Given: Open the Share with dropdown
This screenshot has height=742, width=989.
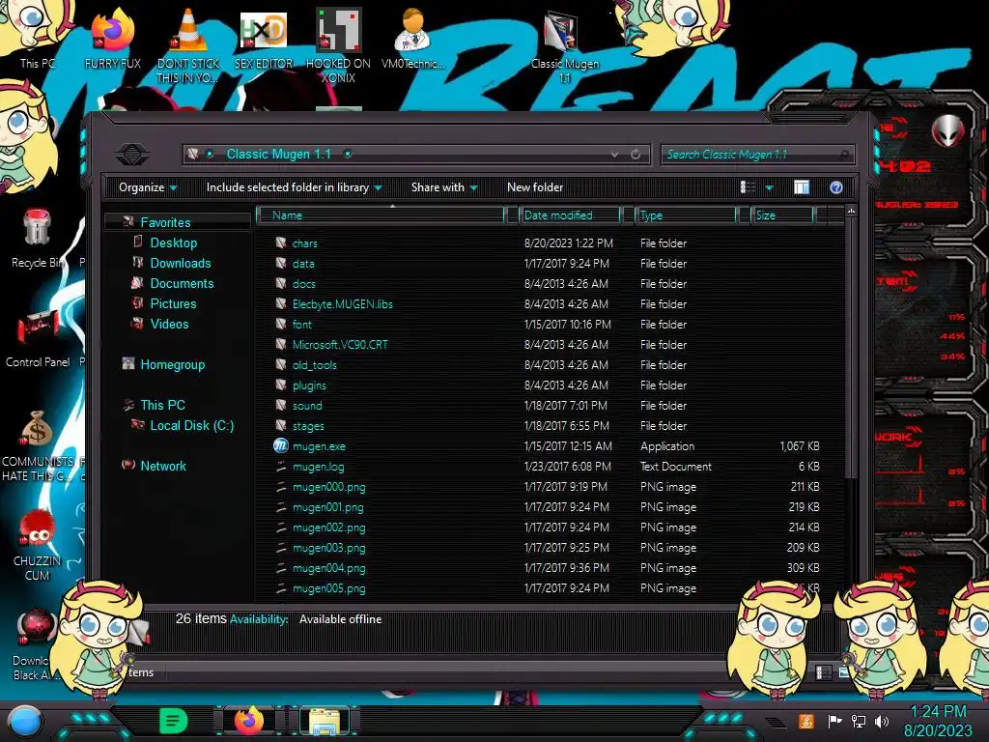Looking at the screenshot, I should click(444, 187).
